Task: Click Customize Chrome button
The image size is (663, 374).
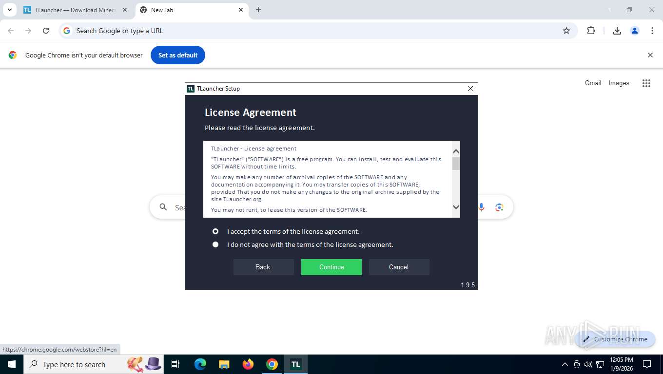Action: tap(615, 339)
